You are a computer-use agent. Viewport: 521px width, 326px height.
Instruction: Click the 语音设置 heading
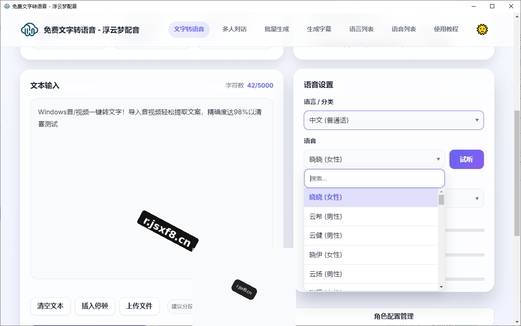click(319, 85)
